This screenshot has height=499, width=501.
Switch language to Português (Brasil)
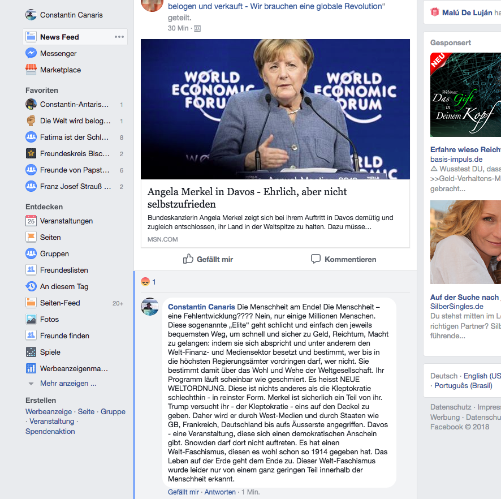click(463, 385)
